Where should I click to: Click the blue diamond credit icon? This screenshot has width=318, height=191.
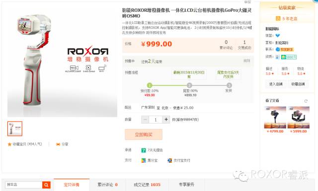278,35
